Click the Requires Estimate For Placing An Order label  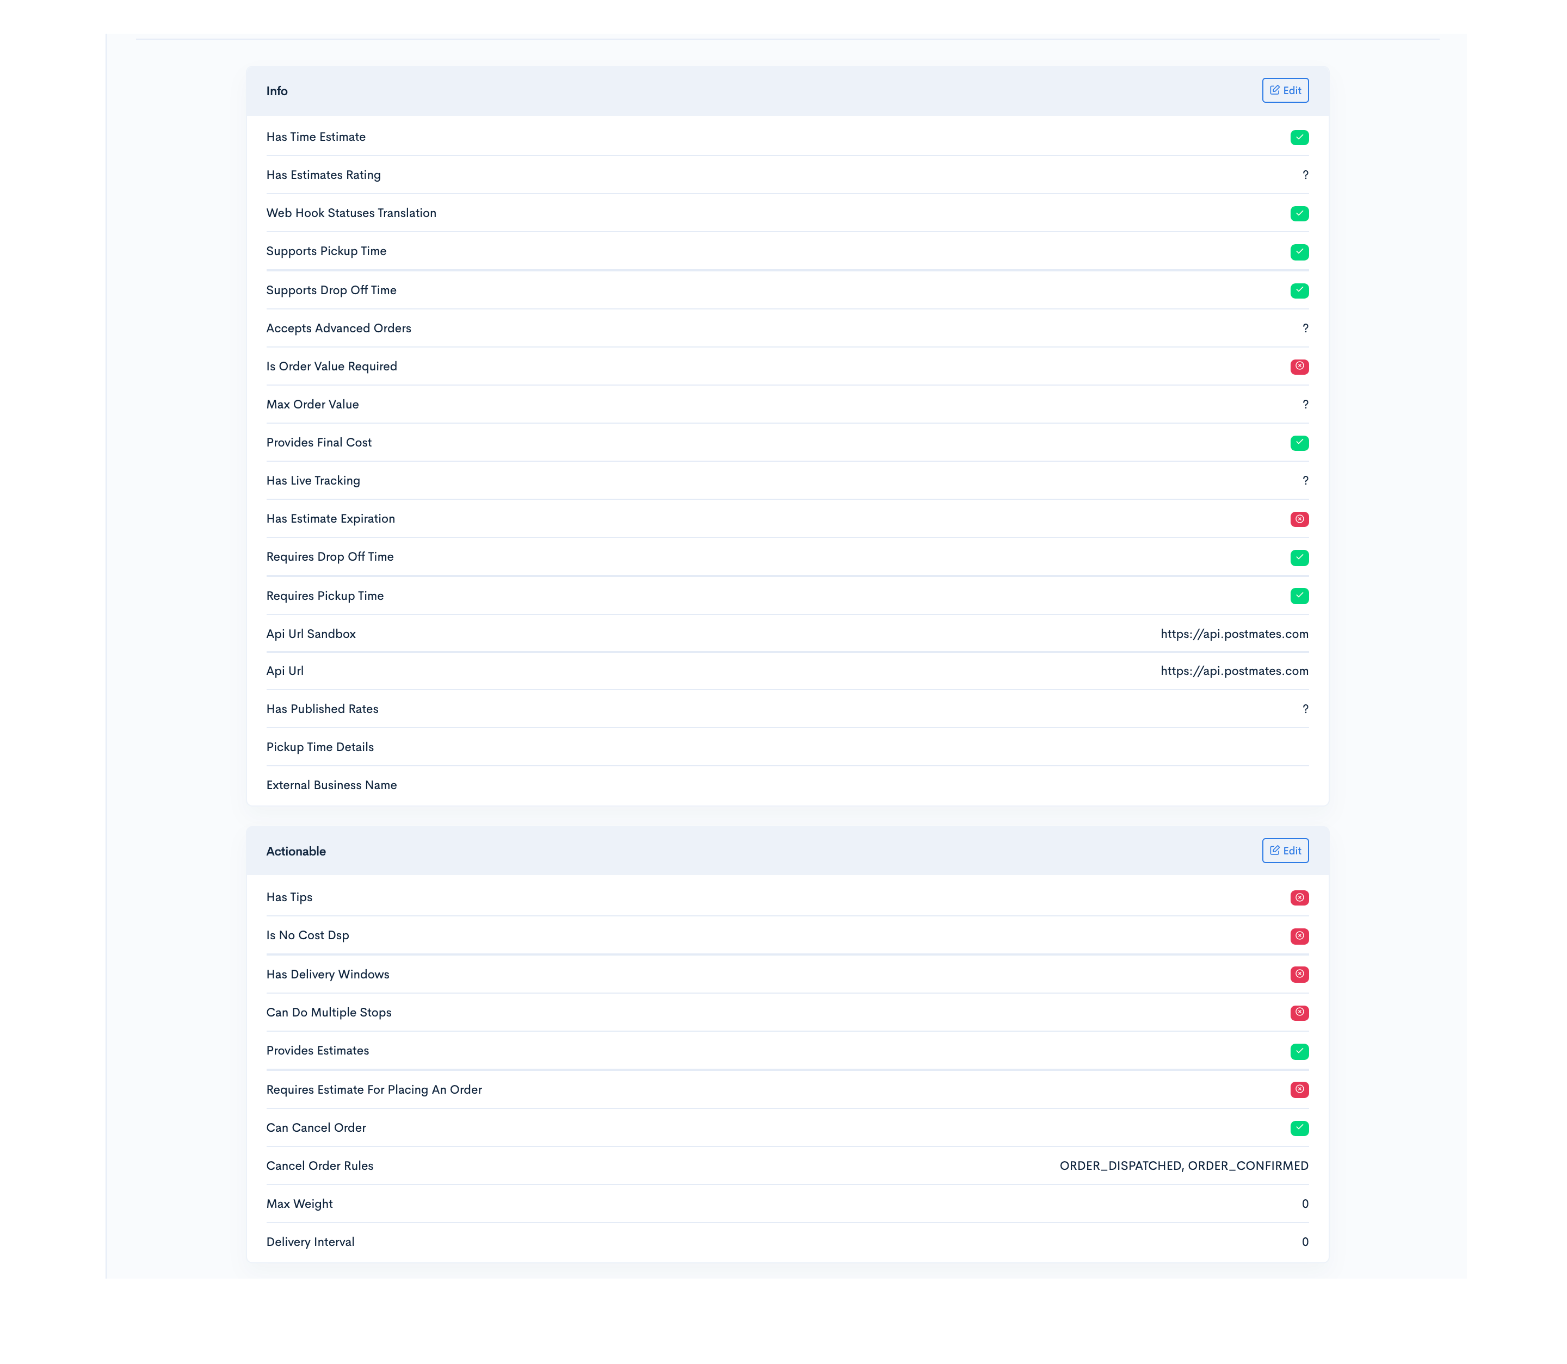click(x=374, y=1090)
